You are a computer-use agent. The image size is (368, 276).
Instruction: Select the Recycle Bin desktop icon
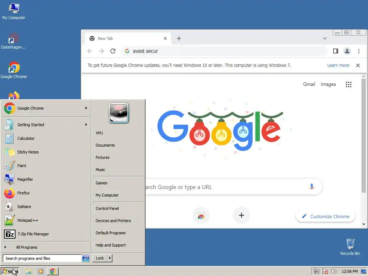tap(350, 247)
